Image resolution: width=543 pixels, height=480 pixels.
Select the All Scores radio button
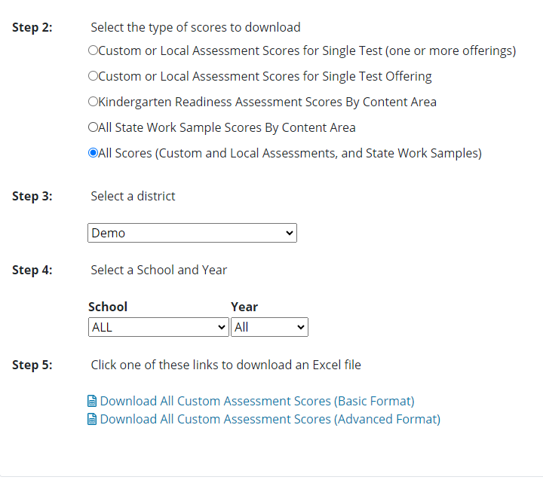94,153
